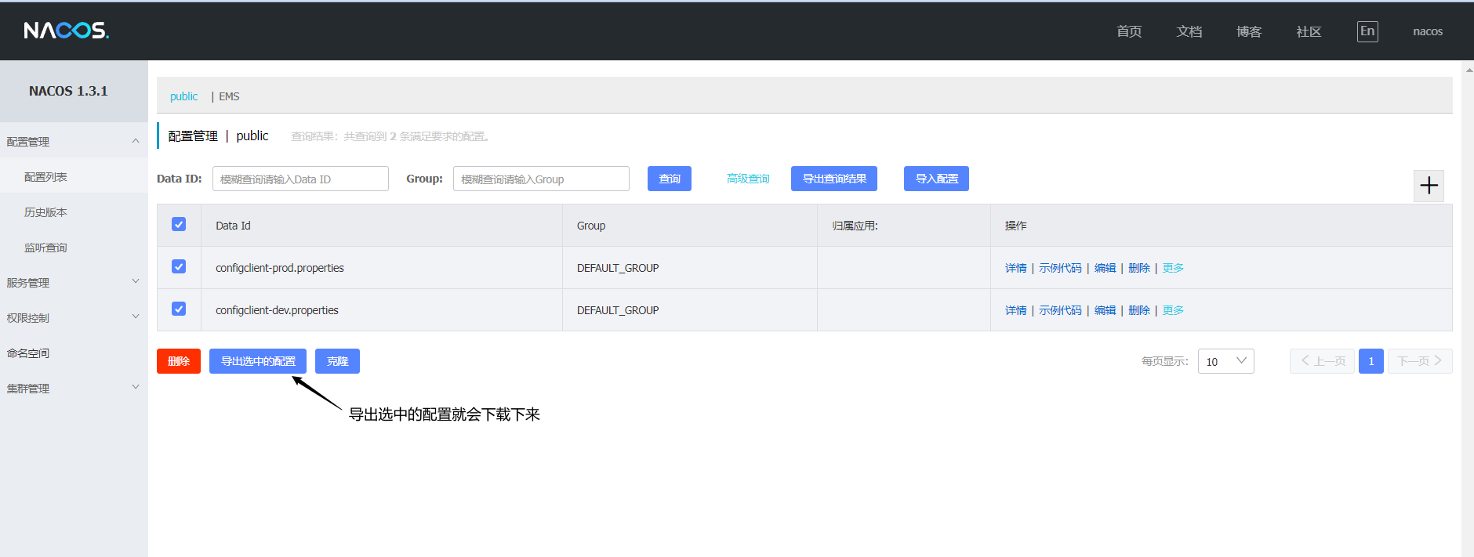Expand the 服务管理 sidebar section
This screenshot has width=1474, height=557.
[74, 283]
